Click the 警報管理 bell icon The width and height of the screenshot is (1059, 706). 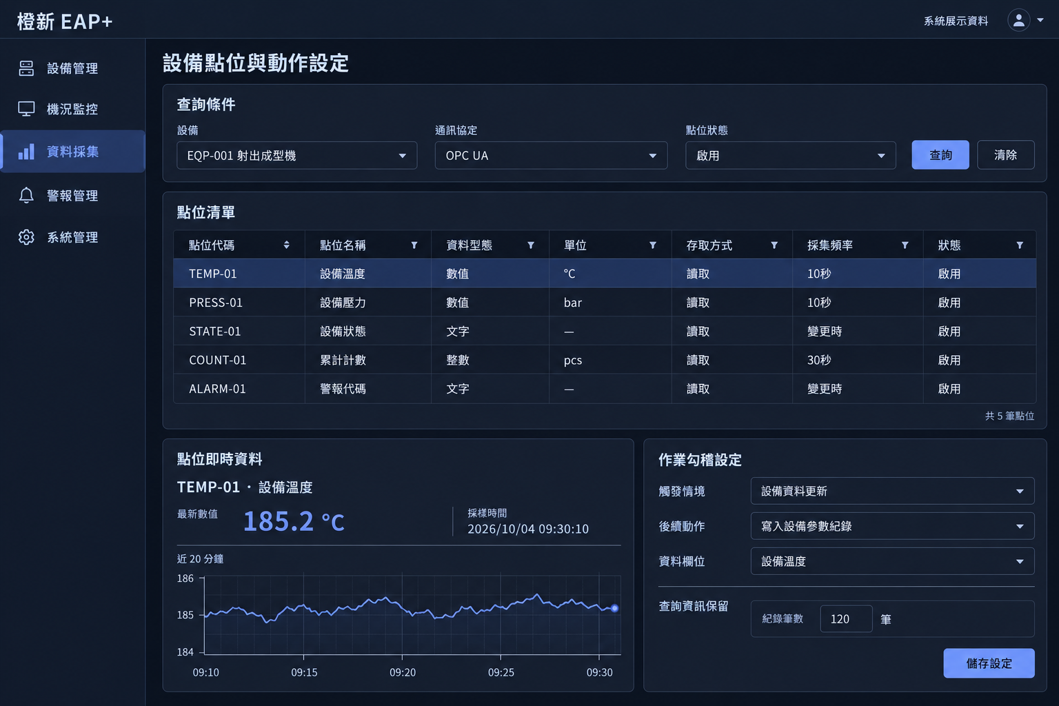26,195
